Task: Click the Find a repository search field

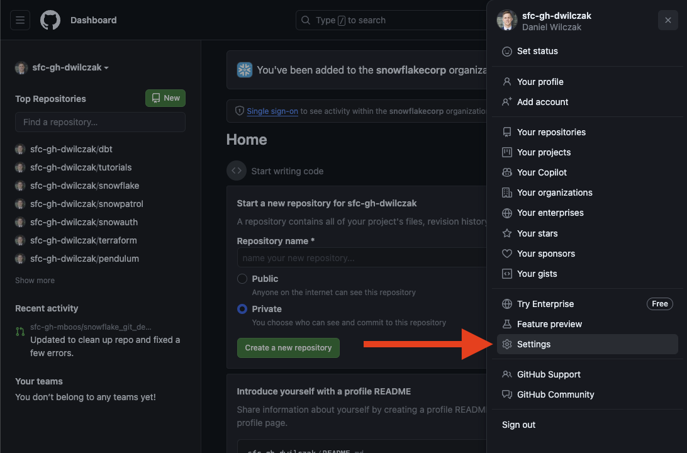Action: pyautogui.click(x=100, y=122)
